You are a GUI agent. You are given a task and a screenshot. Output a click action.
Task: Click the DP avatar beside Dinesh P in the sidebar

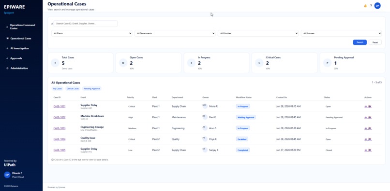point(7,175)
